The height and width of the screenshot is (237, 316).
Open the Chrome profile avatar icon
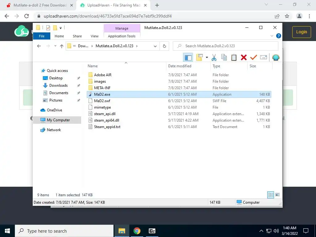point(299,16)
